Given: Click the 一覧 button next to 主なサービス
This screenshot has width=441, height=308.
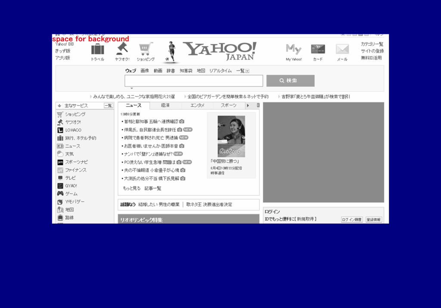Looking at the screenshot, I should coord(108,106).
